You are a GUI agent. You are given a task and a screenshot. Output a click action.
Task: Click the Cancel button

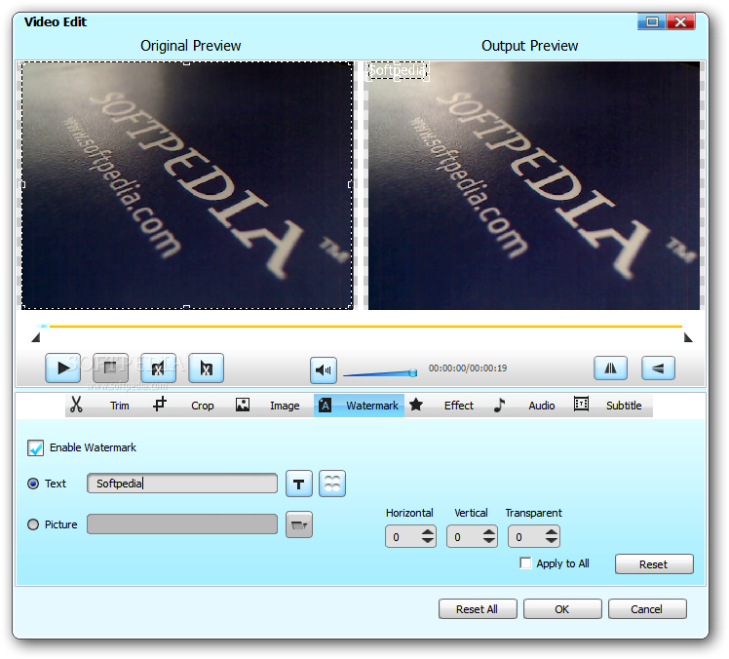647,609
